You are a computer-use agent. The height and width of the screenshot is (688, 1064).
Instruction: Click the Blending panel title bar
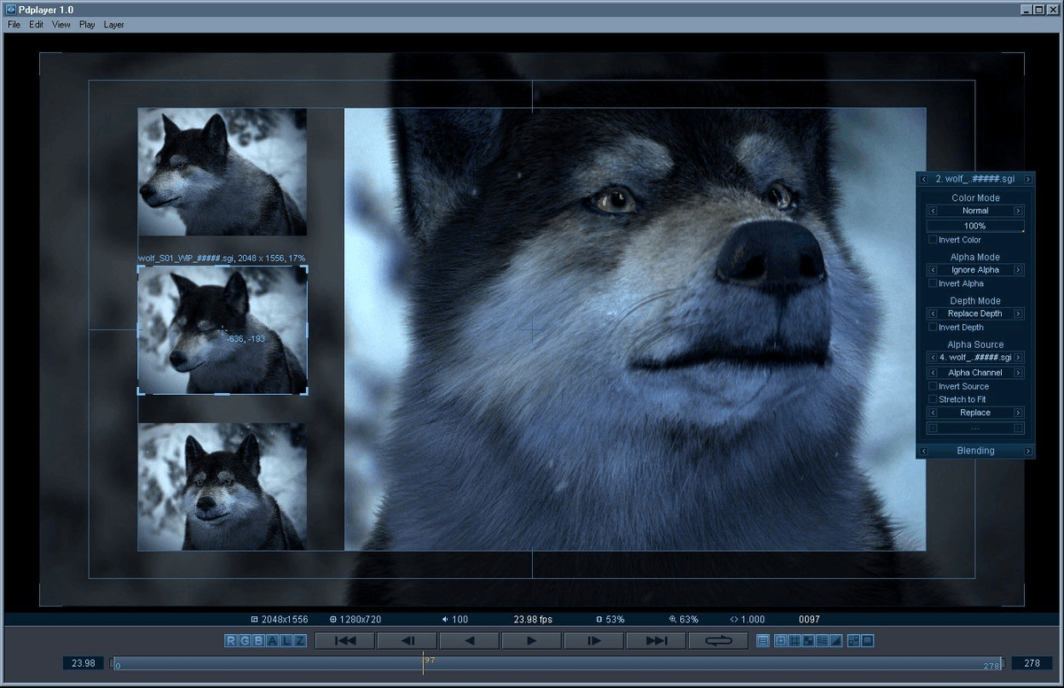click(974, 451)
